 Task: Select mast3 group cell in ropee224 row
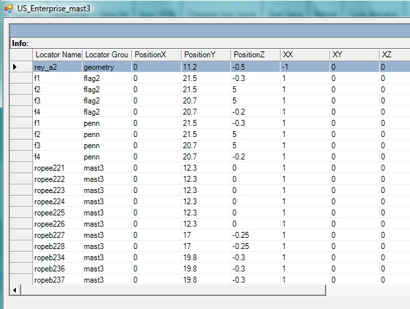107,202
